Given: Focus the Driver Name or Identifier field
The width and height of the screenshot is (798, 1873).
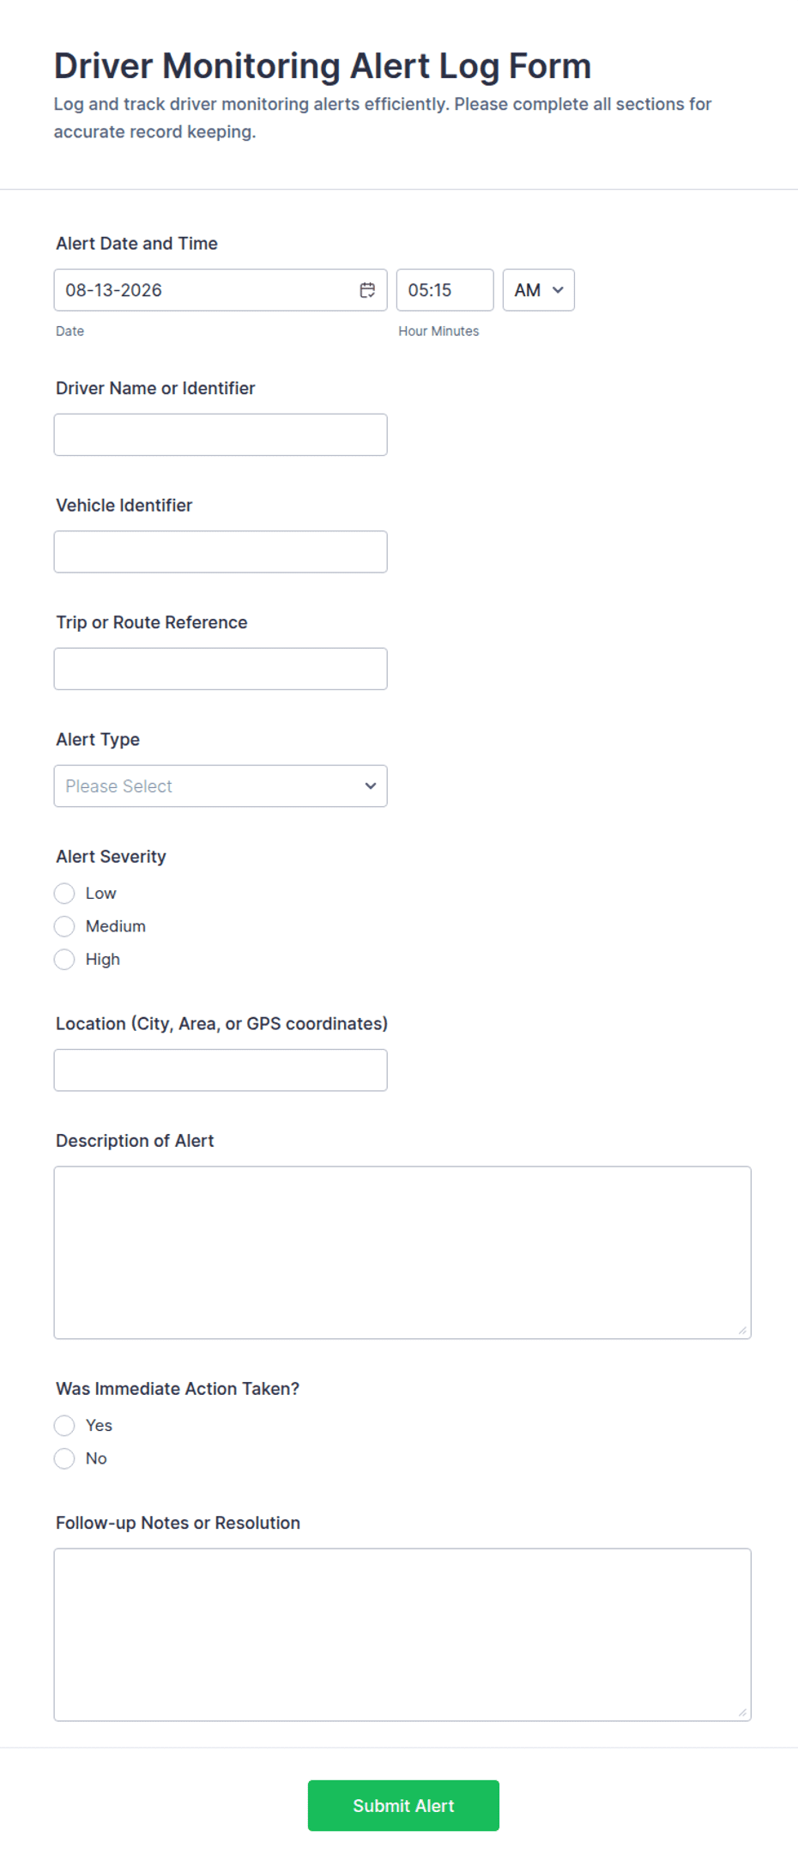Looking at the screenshot, I should pos(221,435).
